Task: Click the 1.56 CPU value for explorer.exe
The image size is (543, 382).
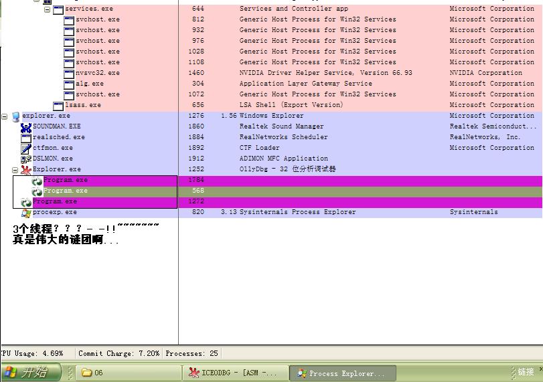Action: (x=228, y=116)
